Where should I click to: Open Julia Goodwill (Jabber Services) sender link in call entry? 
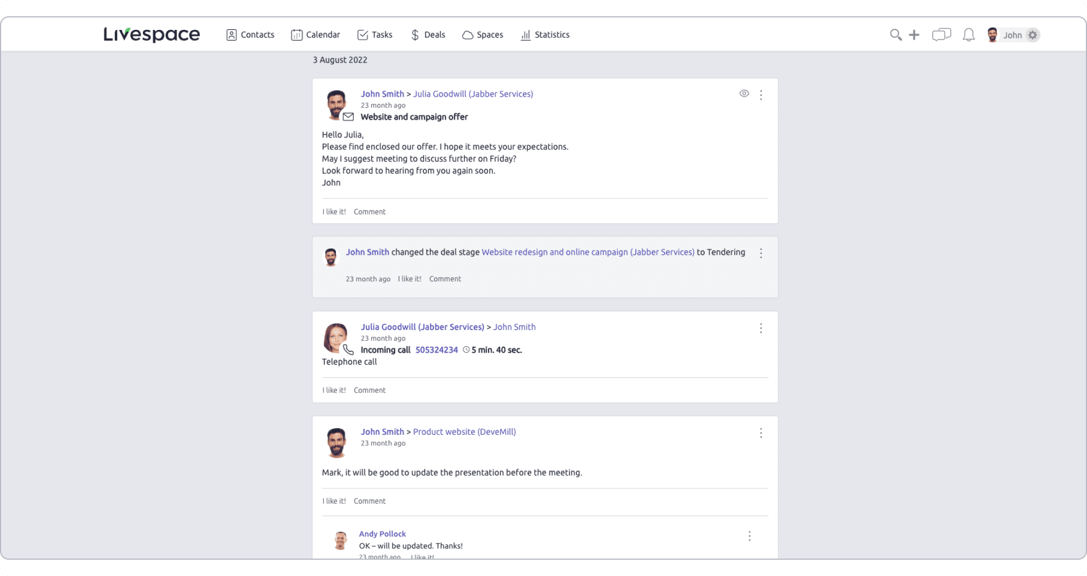coord(422,327)
